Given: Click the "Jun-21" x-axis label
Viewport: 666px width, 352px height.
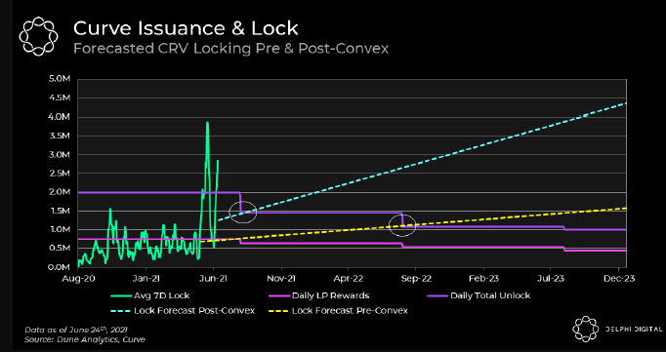Looking at the screenshot, I should click(213, 278).
